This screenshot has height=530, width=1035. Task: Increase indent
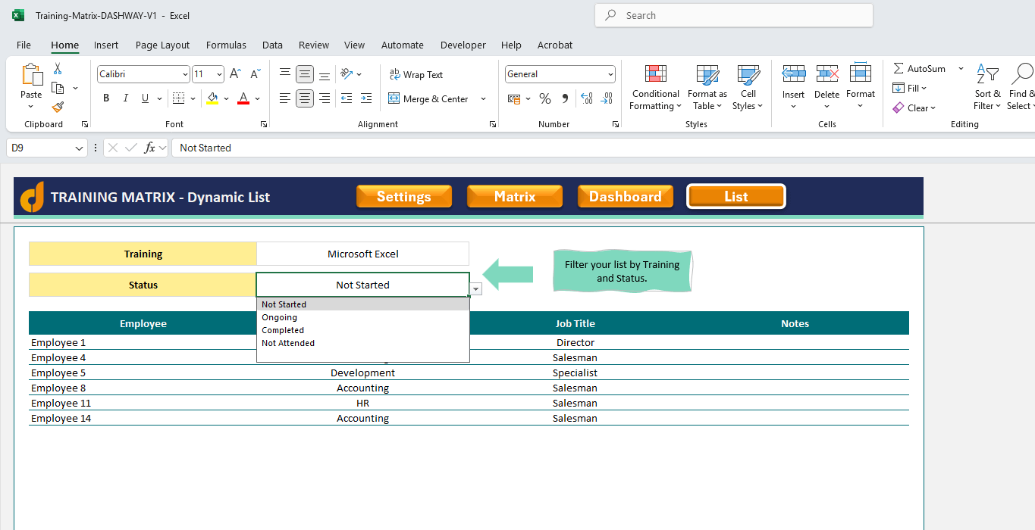click(366, 98)
